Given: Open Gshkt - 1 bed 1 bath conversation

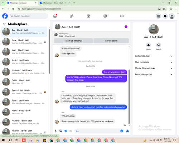Looking at the screenshot, I should [24, 82].
